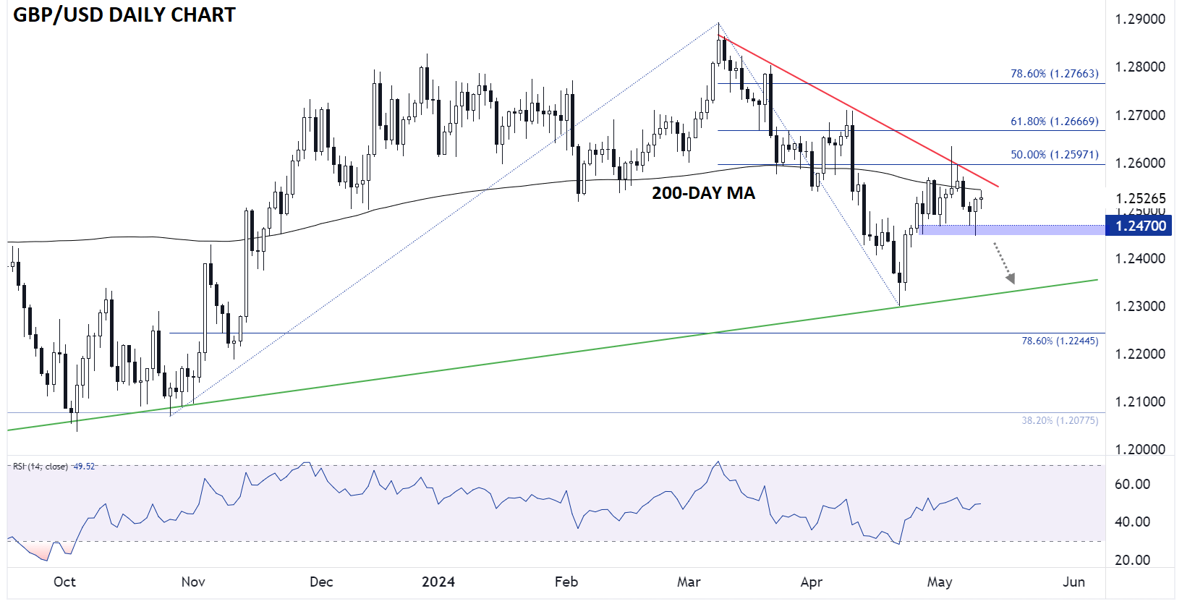Click the 1.24000 price axis label
The height and width of the screenshot is (604, 1182).
coord(1140,258)
